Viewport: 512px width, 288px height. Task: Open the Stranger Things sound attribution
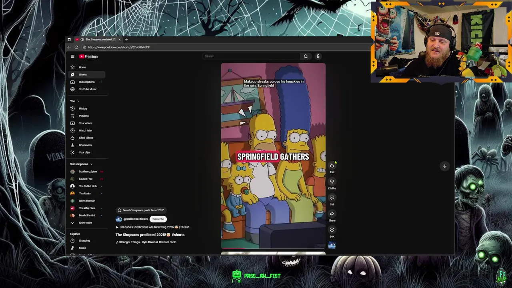(x=146, y=242)
